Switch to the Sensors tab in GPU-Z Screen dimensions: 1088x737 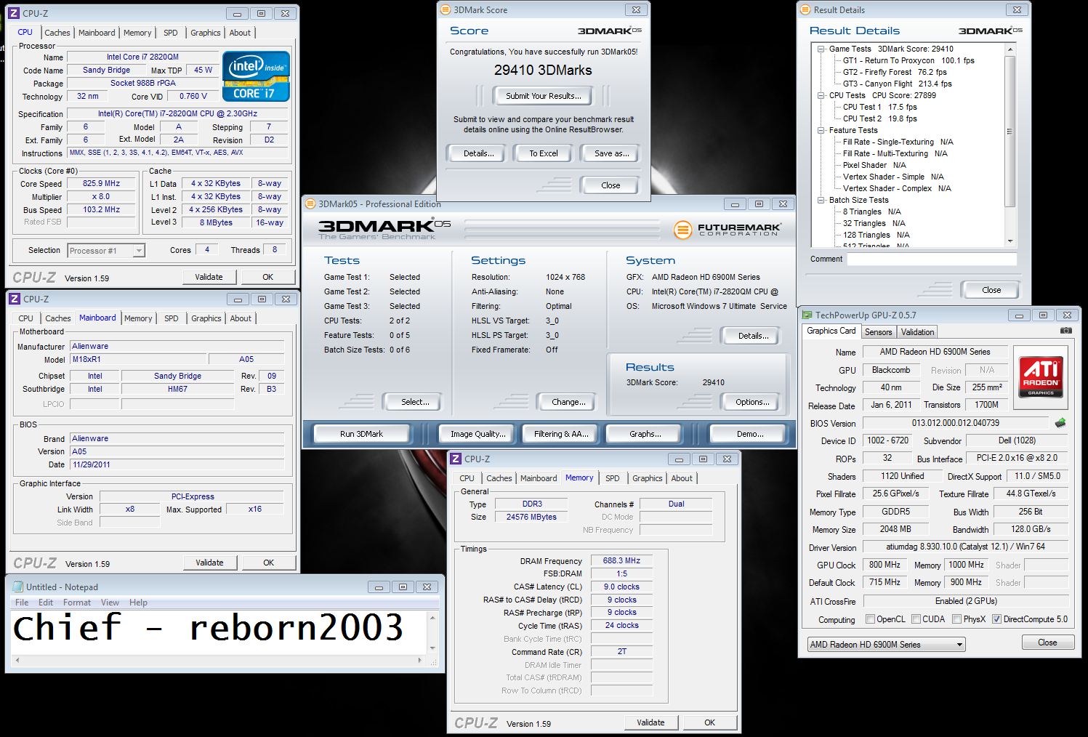[x=878, y=332]
